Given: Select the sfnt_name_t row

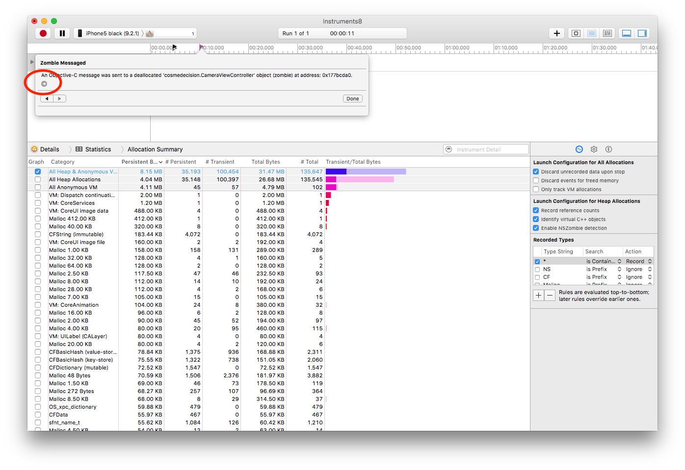Looking at the screenshot, I should 279,422.
